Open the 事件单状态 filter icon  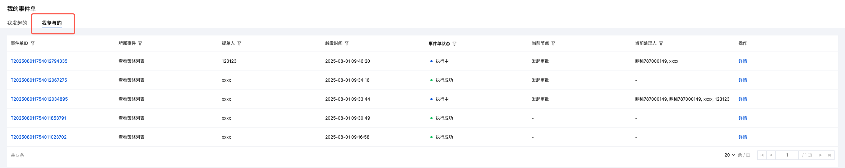pyautogui.click(x=454, y=44)
